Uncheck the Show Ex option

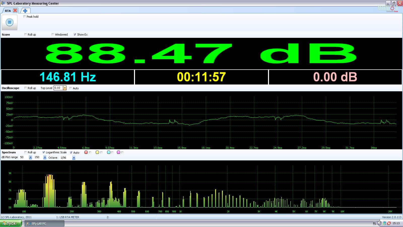click(x=75, y=35)
